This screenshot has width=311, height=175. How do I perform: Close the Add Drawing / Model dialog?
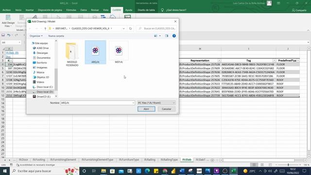pos(175,21)
